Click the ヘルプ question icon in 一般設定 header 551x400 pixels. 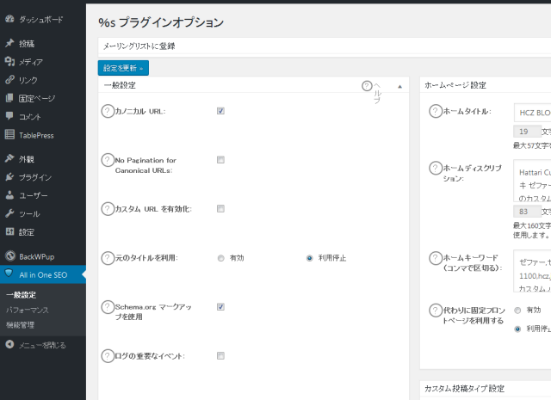[x=367, y=86]
